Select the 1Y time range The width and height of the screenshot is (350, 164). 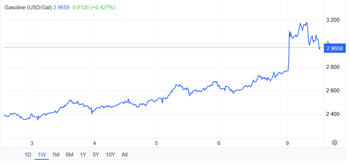[x=83, y=154]
